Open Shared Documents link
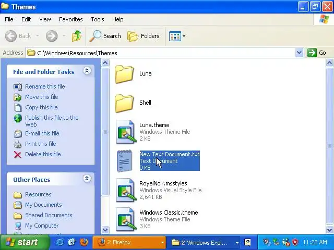334x250 pixels. click(49, 215)
